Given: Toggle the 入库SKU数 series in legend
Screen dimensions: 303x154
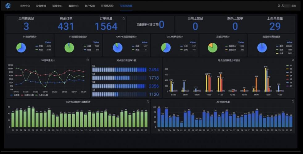Looking at the screenshot, I should coord(42,95).
